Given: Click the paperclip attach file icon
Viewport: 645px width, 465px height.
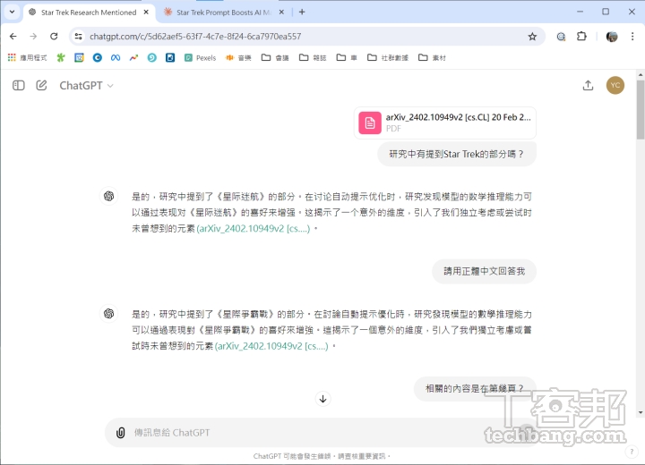Looking at the screenshot, I should coord(121,433).
